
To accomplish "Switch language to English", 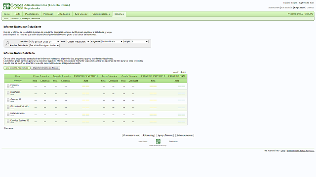I will coord(294,3).
